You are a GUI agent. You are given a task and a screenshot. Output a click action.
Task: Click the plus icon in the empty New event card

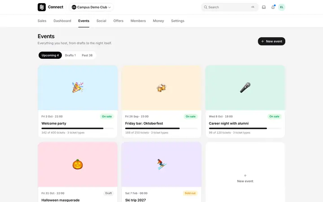click(245, 176)
